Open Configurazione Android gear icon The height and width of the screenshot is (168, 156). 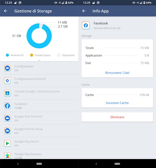coord(7,81)
